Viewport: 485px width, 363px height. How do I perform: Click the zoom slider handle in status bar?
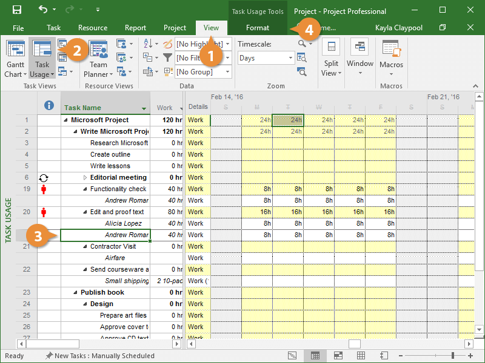(x=452, y=356)
